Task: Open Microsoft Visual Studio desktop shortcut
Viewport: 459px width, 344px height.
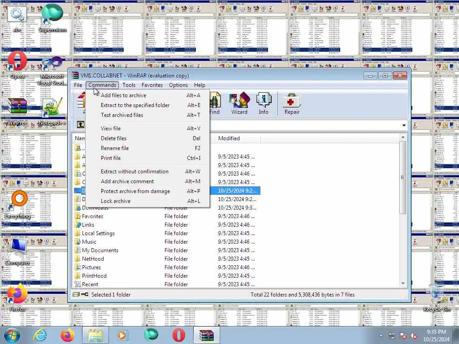Action: click(53, 70)
